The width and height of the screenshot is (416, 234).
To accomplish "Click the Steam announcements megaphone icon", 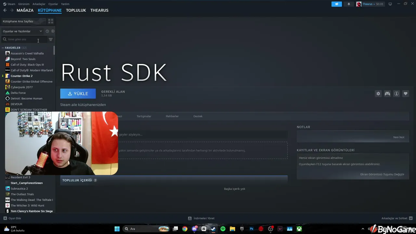I will [337, 4].
